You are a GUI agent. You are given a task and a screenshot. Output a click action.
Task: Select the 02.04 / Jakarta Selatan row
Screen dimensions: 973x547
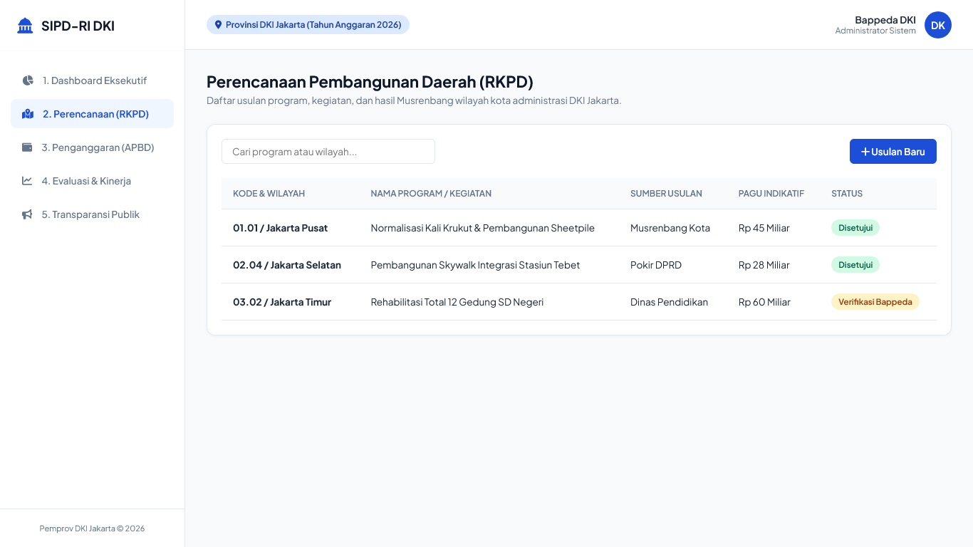[x=579, y=265]
